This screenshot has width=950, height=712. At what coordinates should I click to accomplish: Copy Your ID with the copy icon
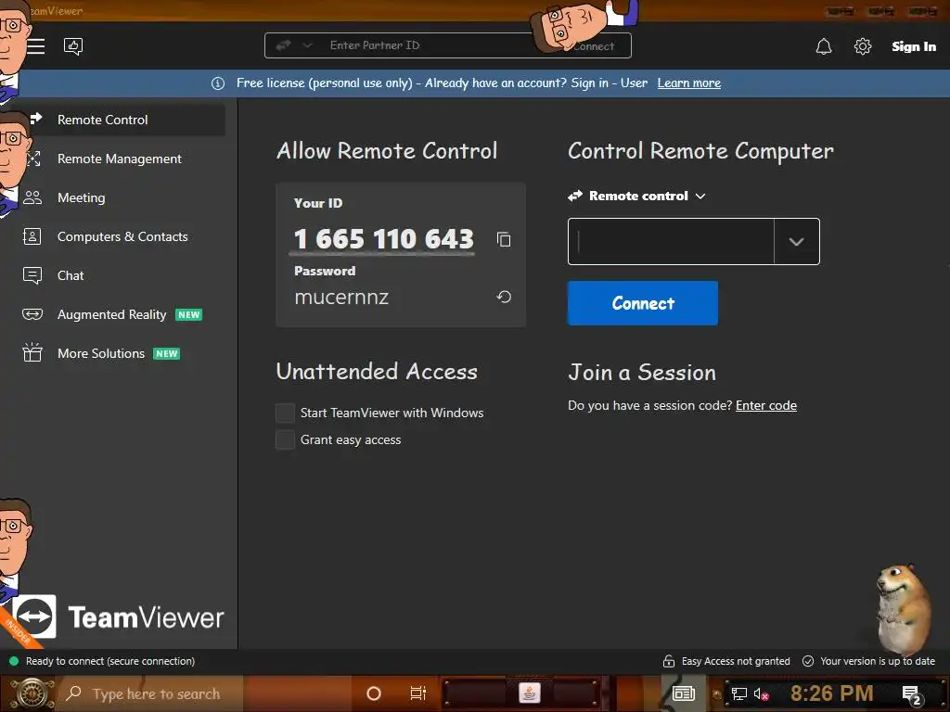click(x=504, y=240)
